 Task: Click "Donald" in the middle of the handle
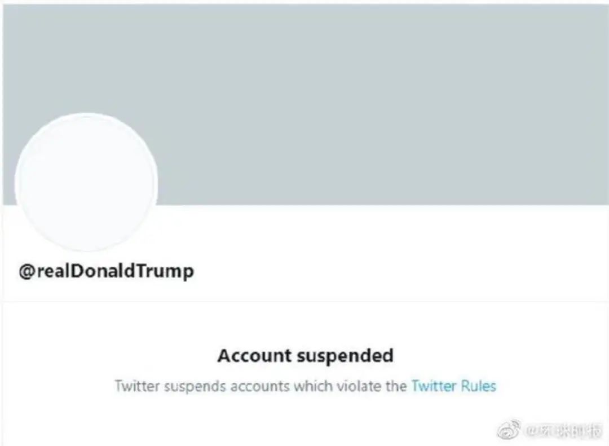[x=109, y=271]
